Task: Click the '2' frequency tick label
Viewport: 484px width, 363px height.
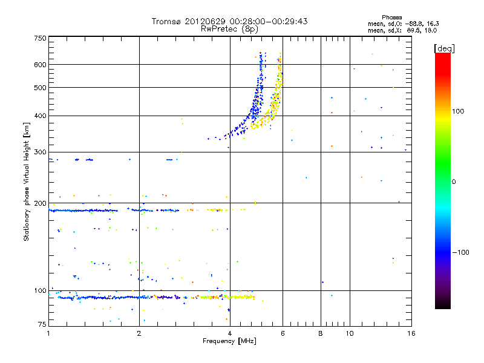Action: click(x=139, y=333)
